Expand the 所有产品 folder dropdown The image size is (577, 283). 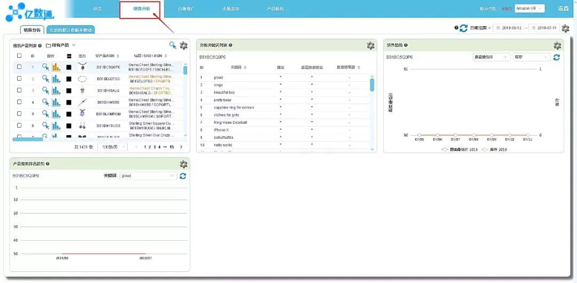pos(61,45)
